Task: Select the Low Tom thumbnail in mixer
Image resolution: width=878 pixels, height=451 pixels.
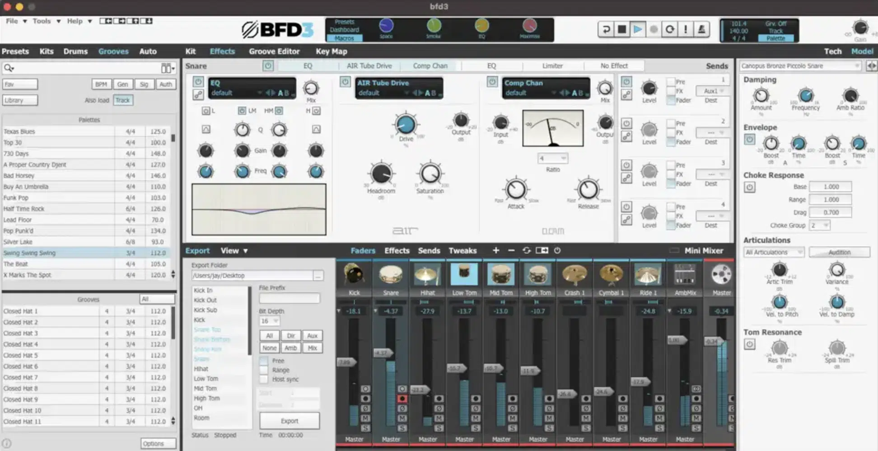Action: [464, 274]
